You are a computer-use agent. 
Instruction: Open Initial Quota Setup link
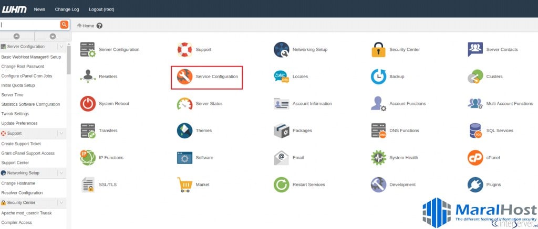pos(18,85)
